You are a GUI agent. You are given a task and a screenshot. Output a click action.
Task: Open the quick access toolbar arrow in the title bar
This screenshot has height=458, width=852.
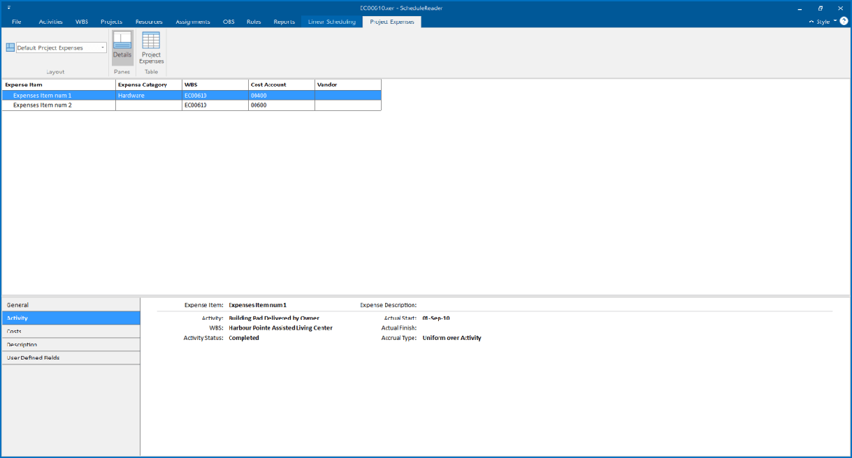8,8
